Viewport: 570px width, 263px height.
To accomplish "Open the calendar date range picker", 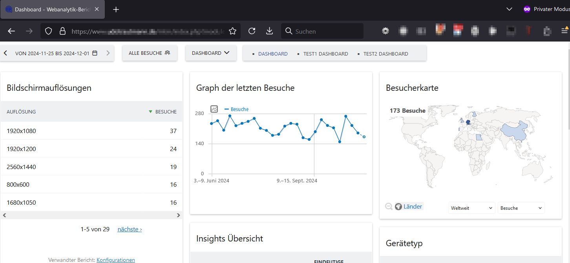I will click(56, 53).
